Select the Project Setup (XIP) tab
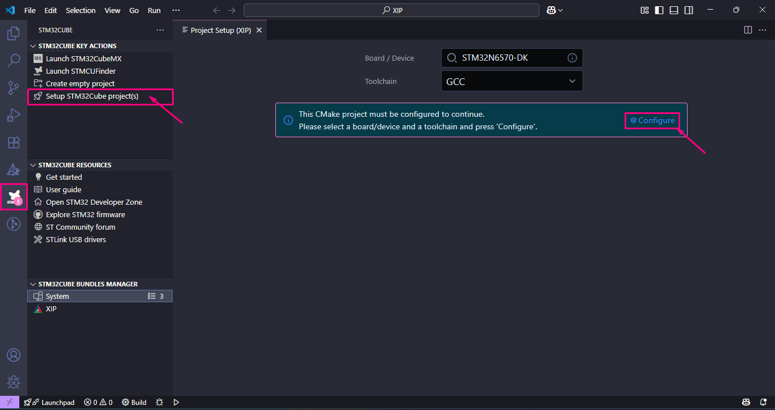 [220, 30]
